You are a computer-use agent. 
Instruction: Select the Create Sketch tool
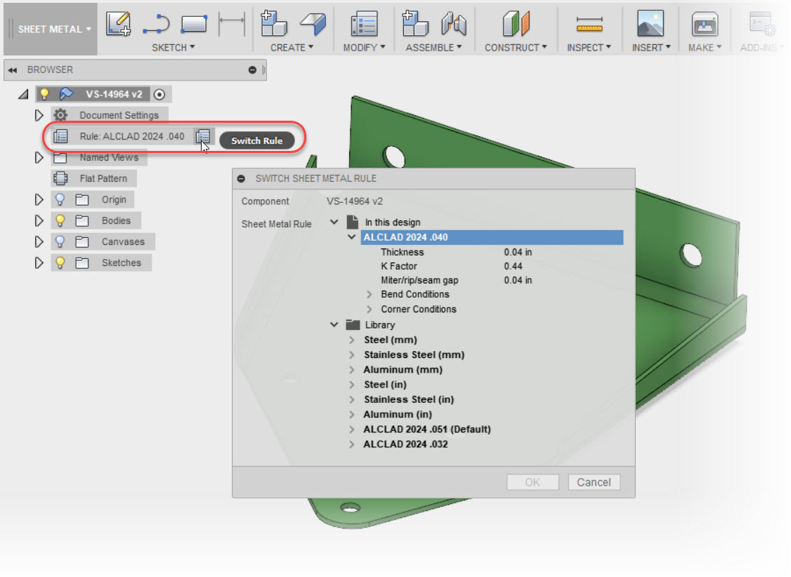[118, 22]
